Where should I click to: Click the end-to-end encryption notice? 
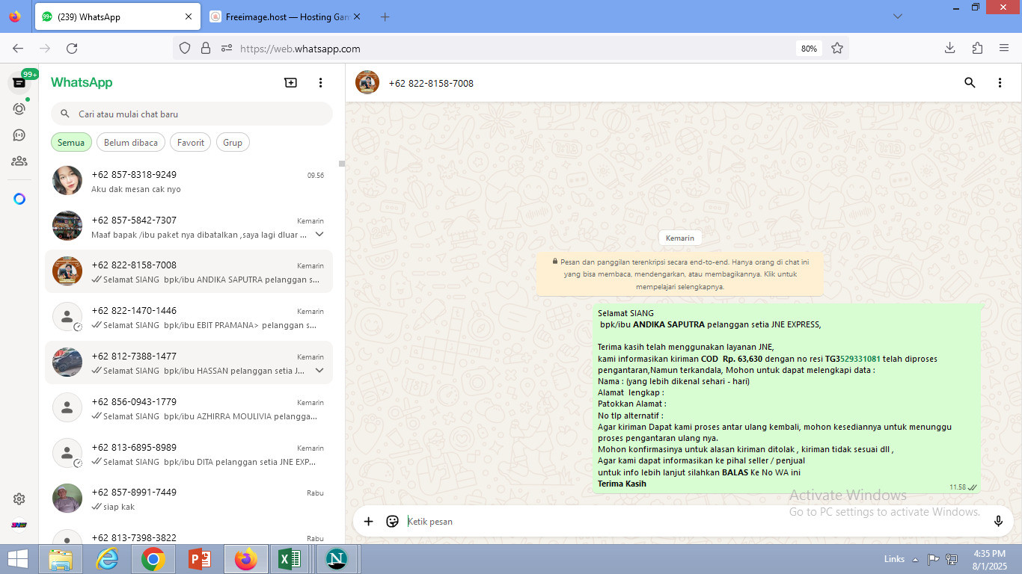click(x=680, y=274)
